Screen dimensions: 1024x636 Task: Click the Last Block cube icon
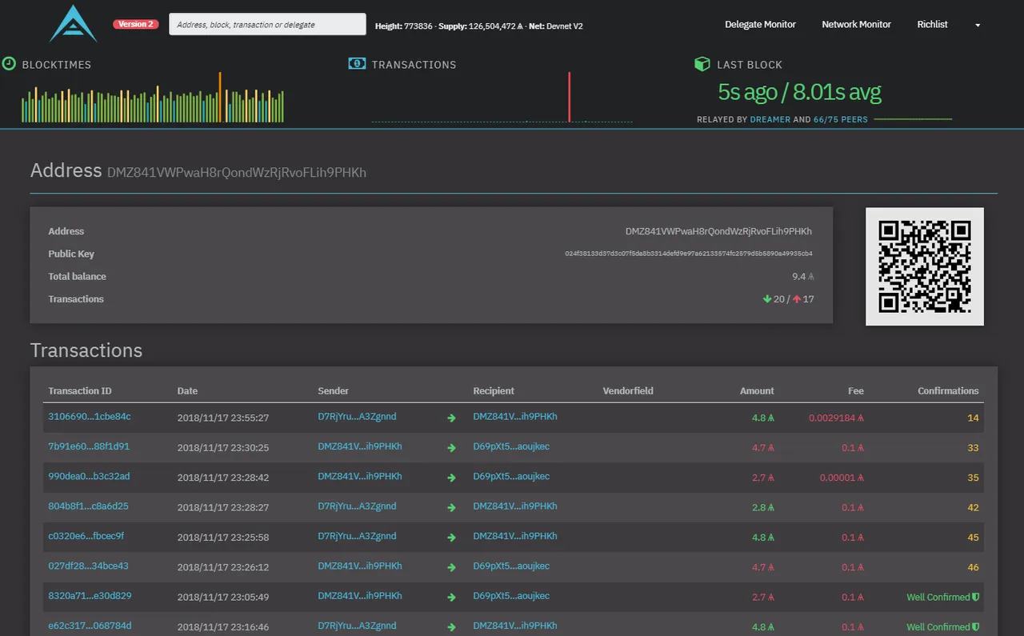tap(702, 64)
